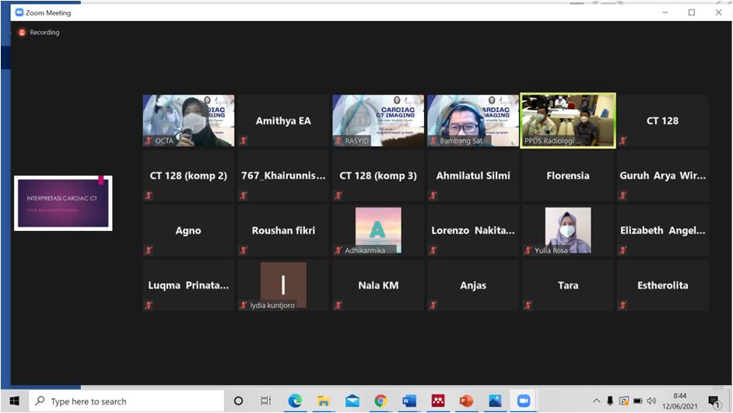Click the muted mic icon on OCTA's tile
This screenshot has width=733, height=413.
click(149, 141)
